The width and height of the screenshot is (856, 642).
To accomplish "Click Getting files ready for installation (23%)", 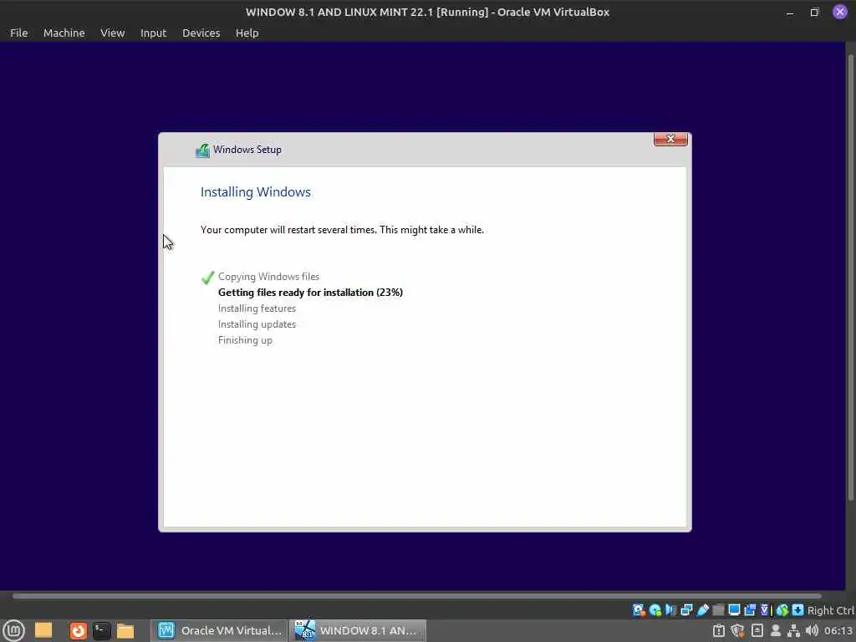I will 310,293.
